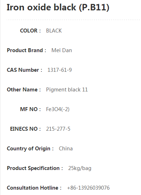Click the EINECS value 215-277-5
Viewport: 141px width, 195px height.
58,129
